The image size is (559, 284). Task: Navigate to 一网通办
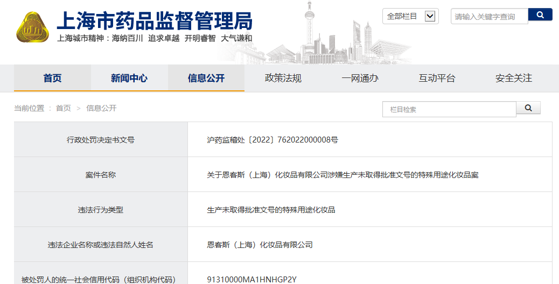click(360, 79)
